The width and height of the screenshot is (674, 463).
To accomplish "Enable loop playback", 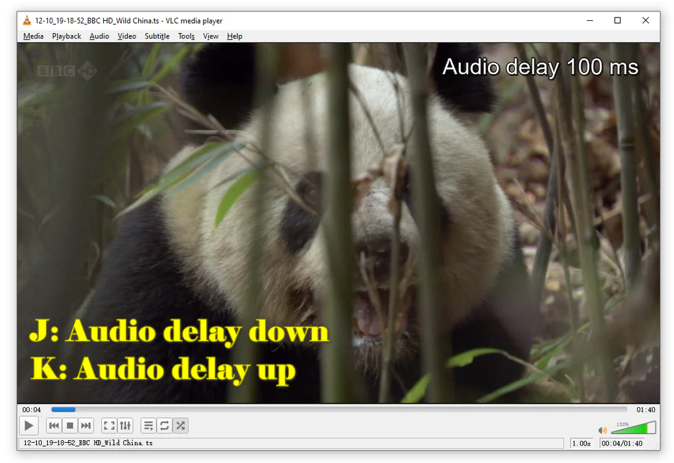I will (164, 425).
